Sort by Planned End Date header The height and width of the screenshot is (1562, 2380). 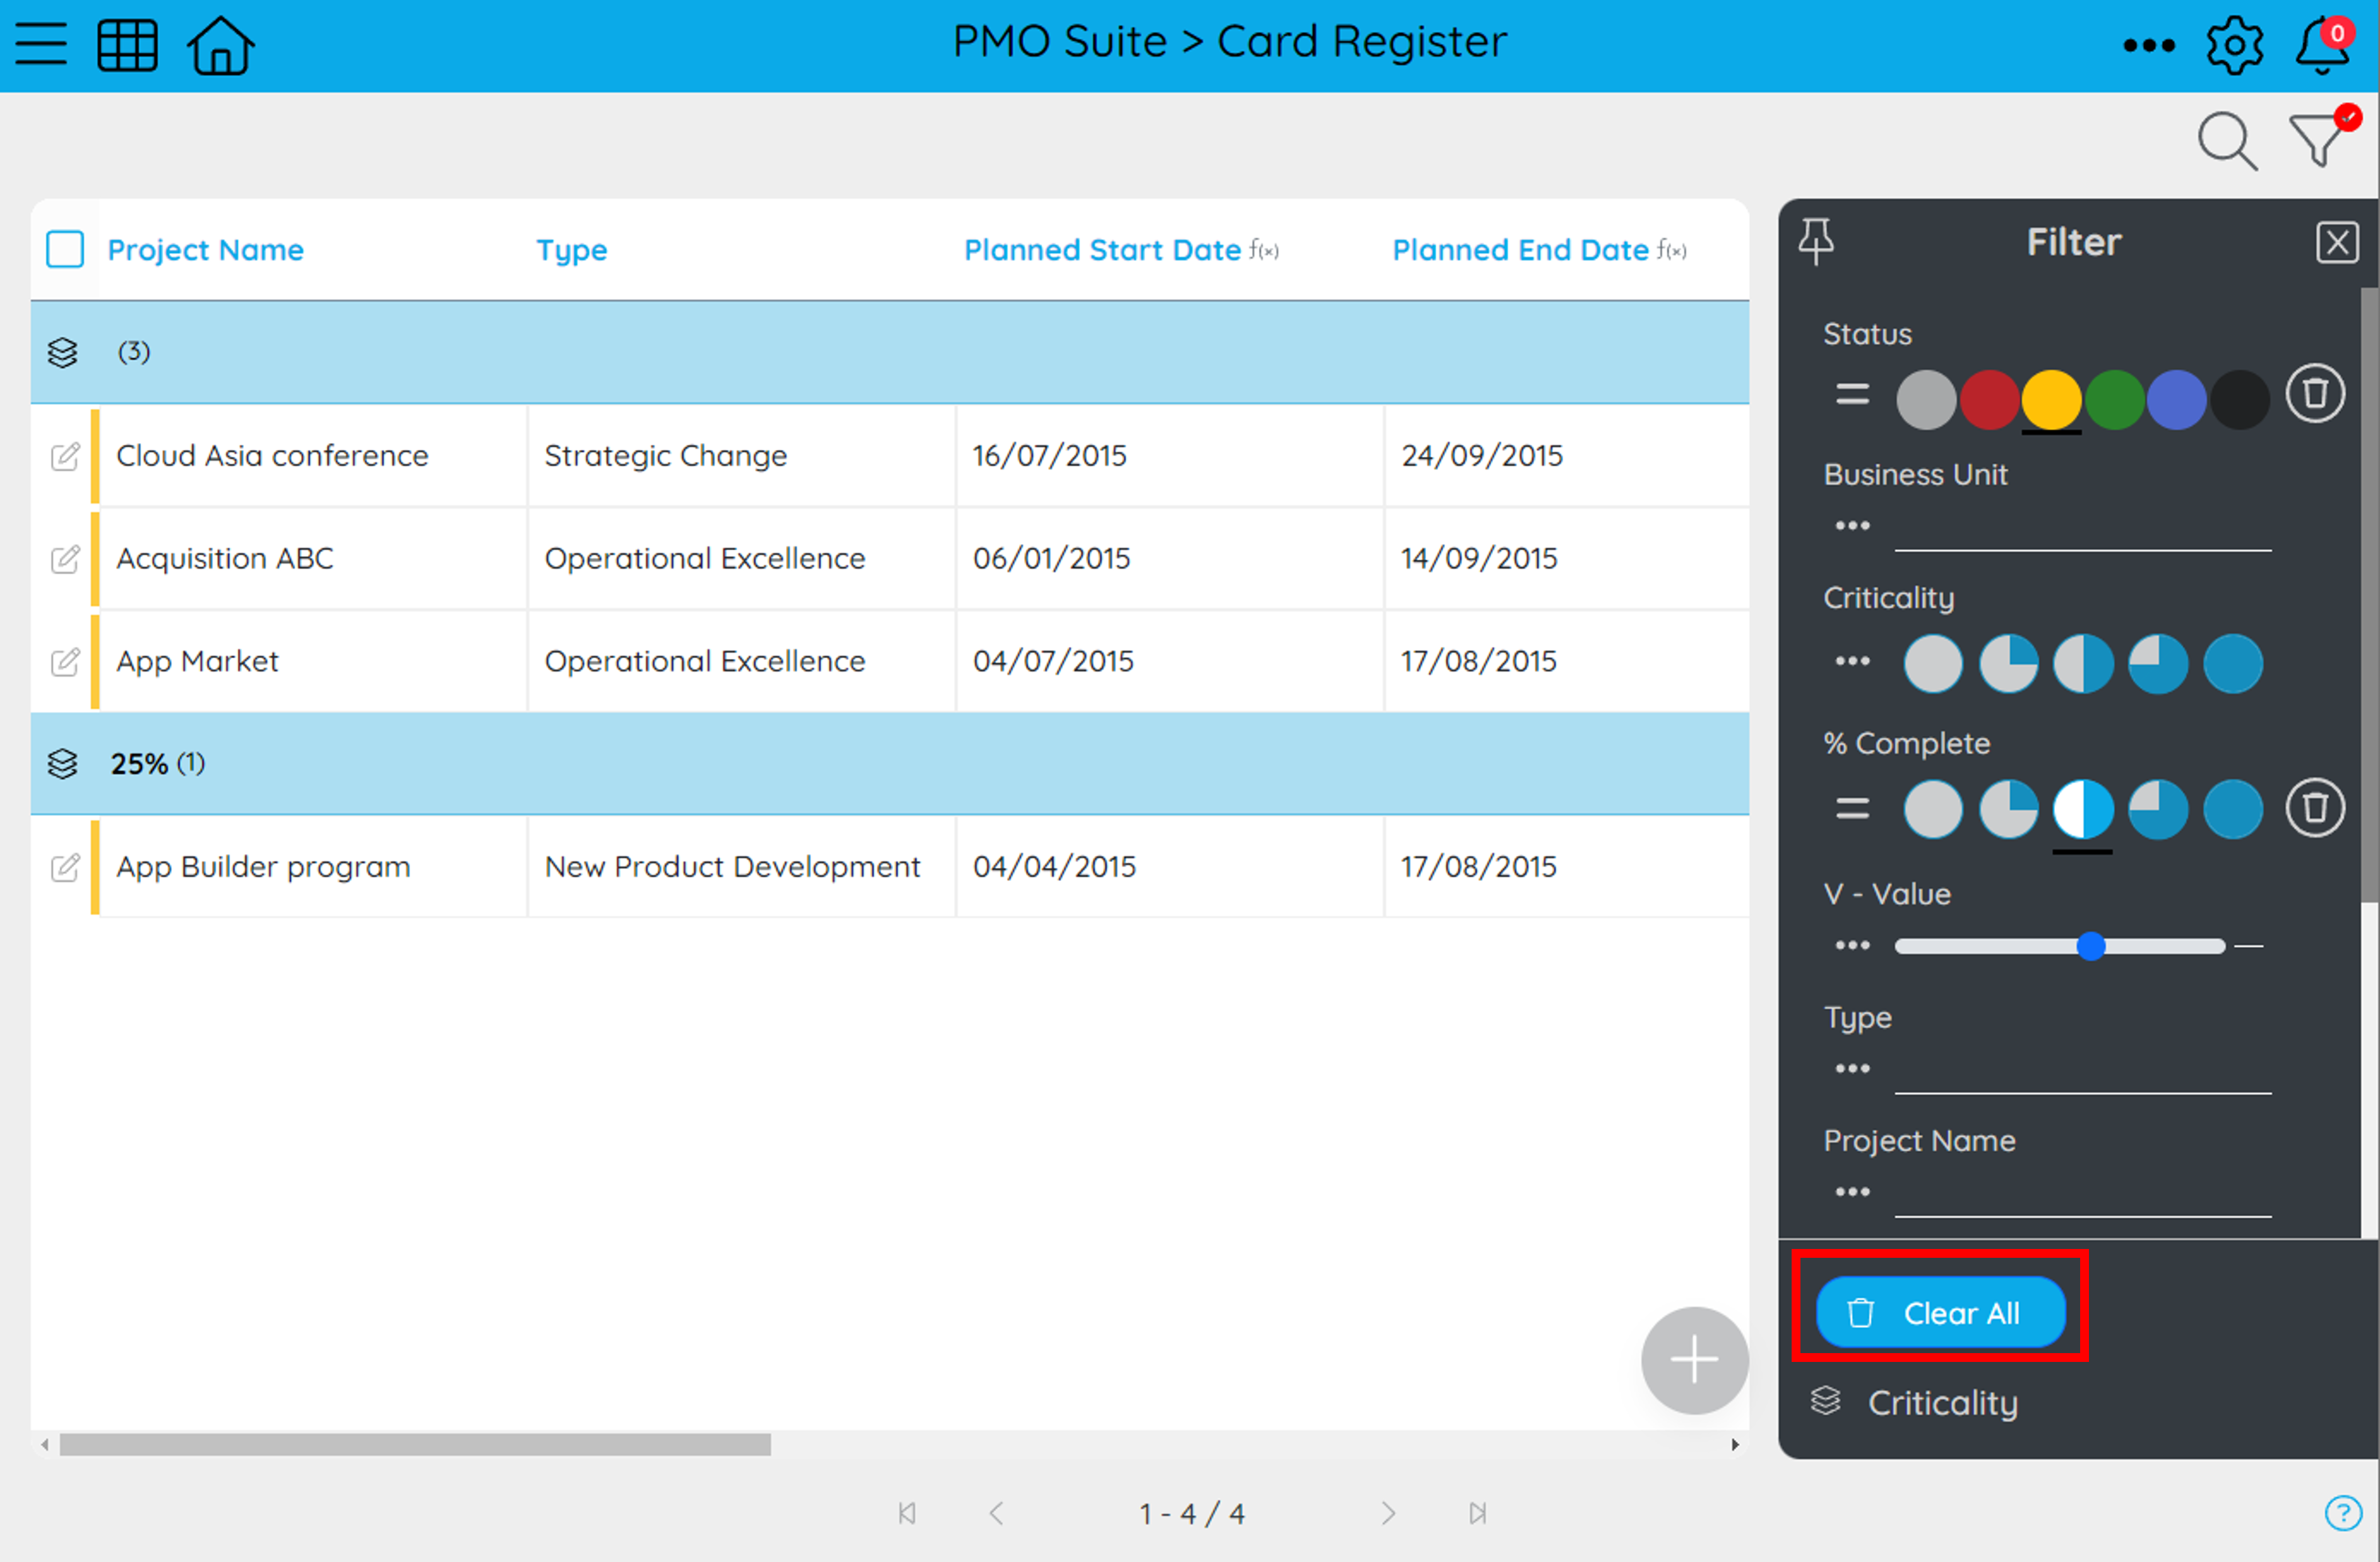tap(1520, 250)
